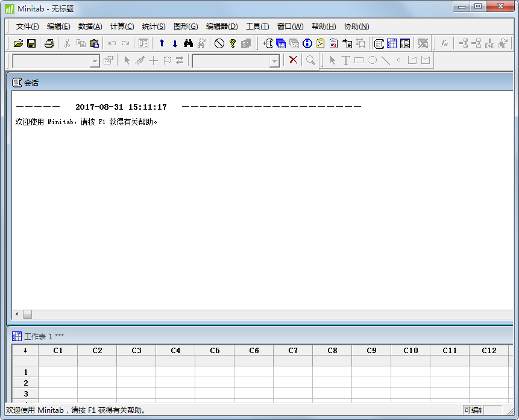Click the Move Columns icon

503,43
